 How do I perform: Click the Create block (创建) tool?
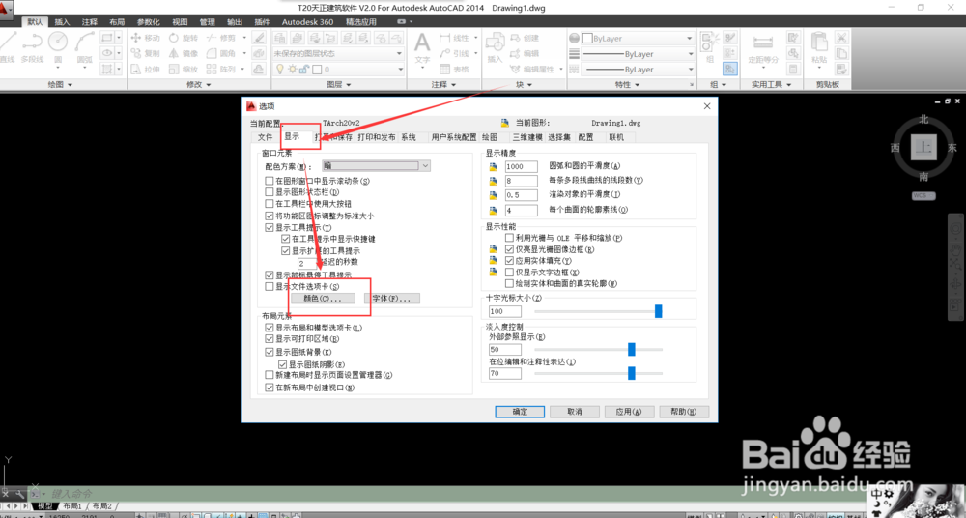[525, 38]
